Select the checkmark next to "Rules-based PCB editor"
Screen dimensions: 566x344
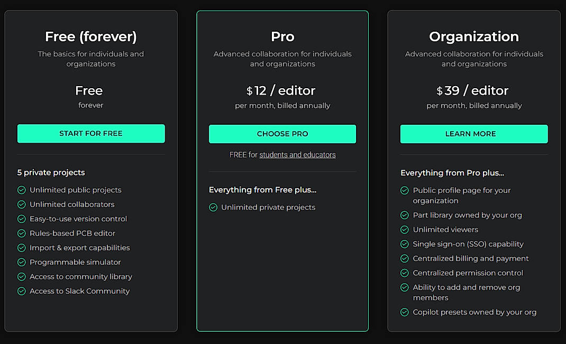point(22,233)
